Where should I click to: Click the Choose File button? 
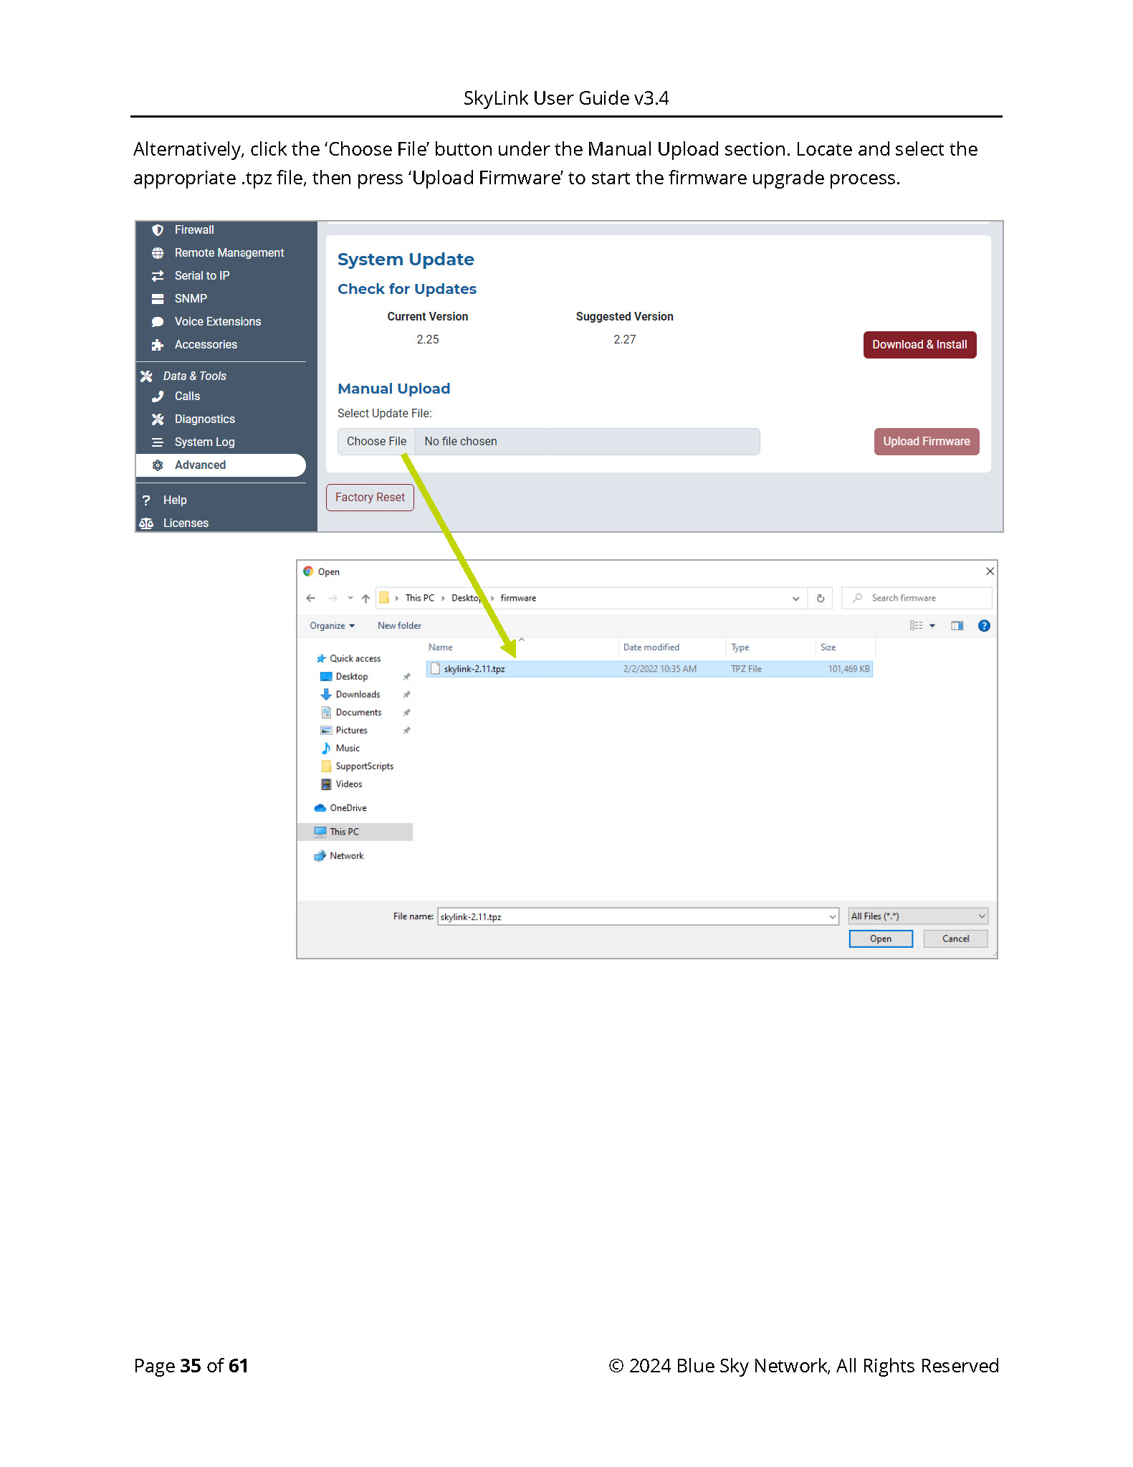click(376, 442)
